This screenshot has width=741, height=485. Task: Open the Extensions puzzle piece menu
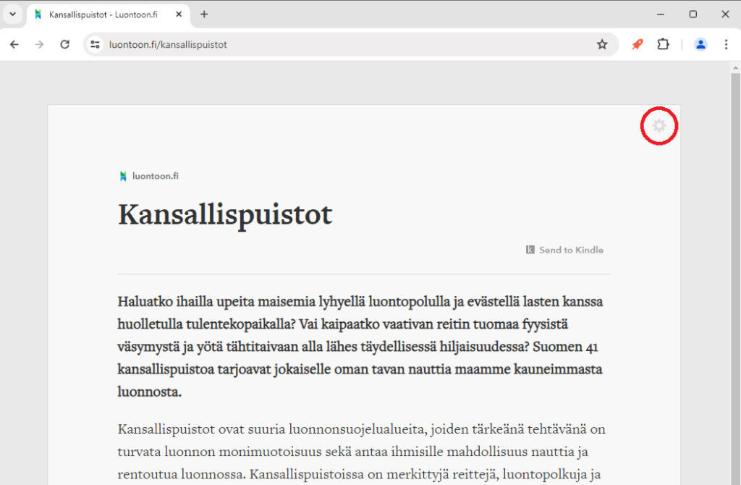[663, 45]
